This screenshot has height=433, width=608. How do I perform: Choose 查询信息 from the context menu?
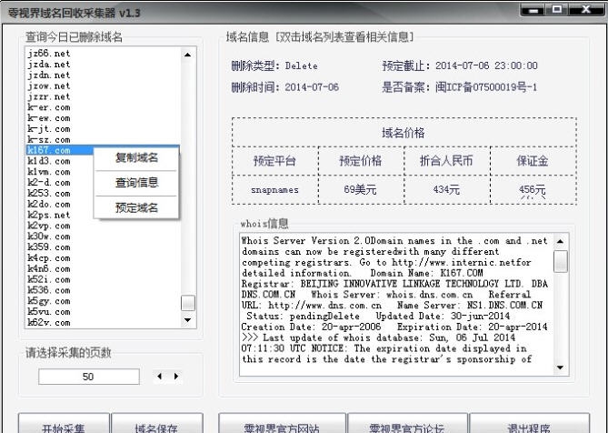(x=136, y=182)
